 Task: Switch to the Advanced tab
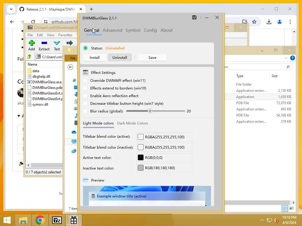click(x=112, y=30)
